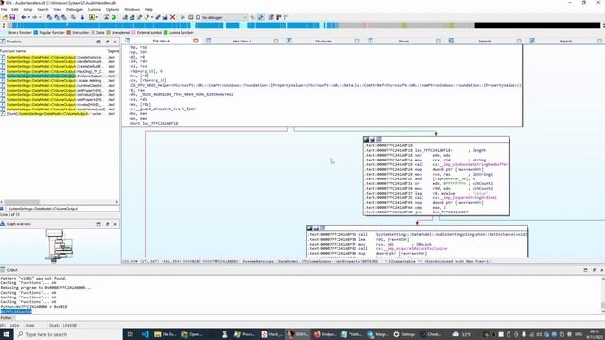Click the red X cancel toolbar icon

(x=172, y=17)
